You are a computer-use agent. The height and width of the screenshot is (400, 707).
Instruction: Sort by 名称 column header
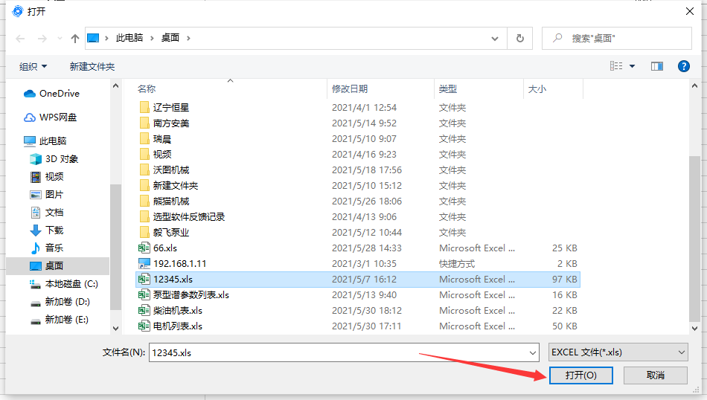(147, 88)
